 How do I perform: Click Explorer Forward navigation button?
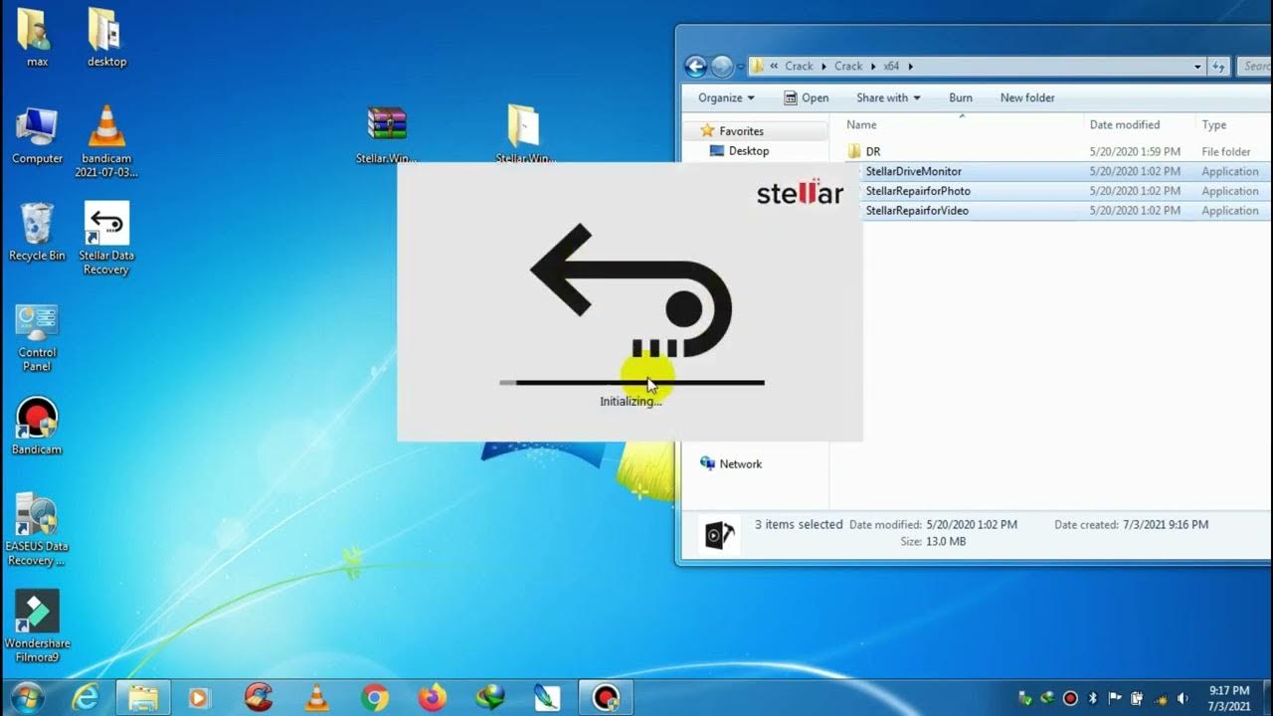click(x=722, y=67)
